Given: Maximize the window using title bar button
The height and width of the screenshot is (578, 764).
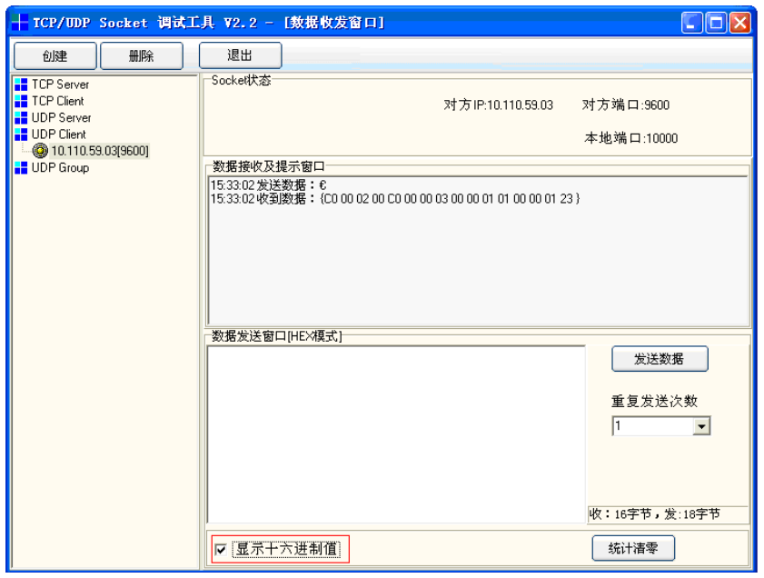Looking at the screenshot, I should [x=717, y=23].
